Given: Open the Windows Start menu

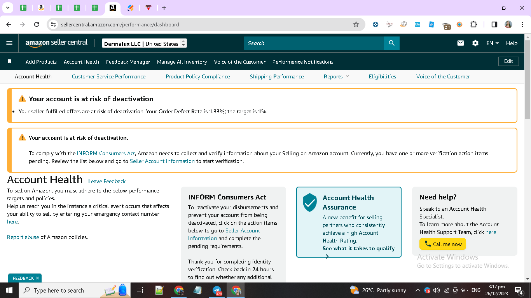Looking at the screenshot, I should (x=9, y=290).
